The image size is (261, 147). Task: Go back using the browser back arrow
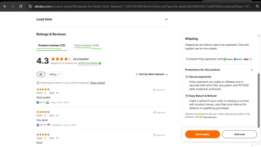pos(5,6)
